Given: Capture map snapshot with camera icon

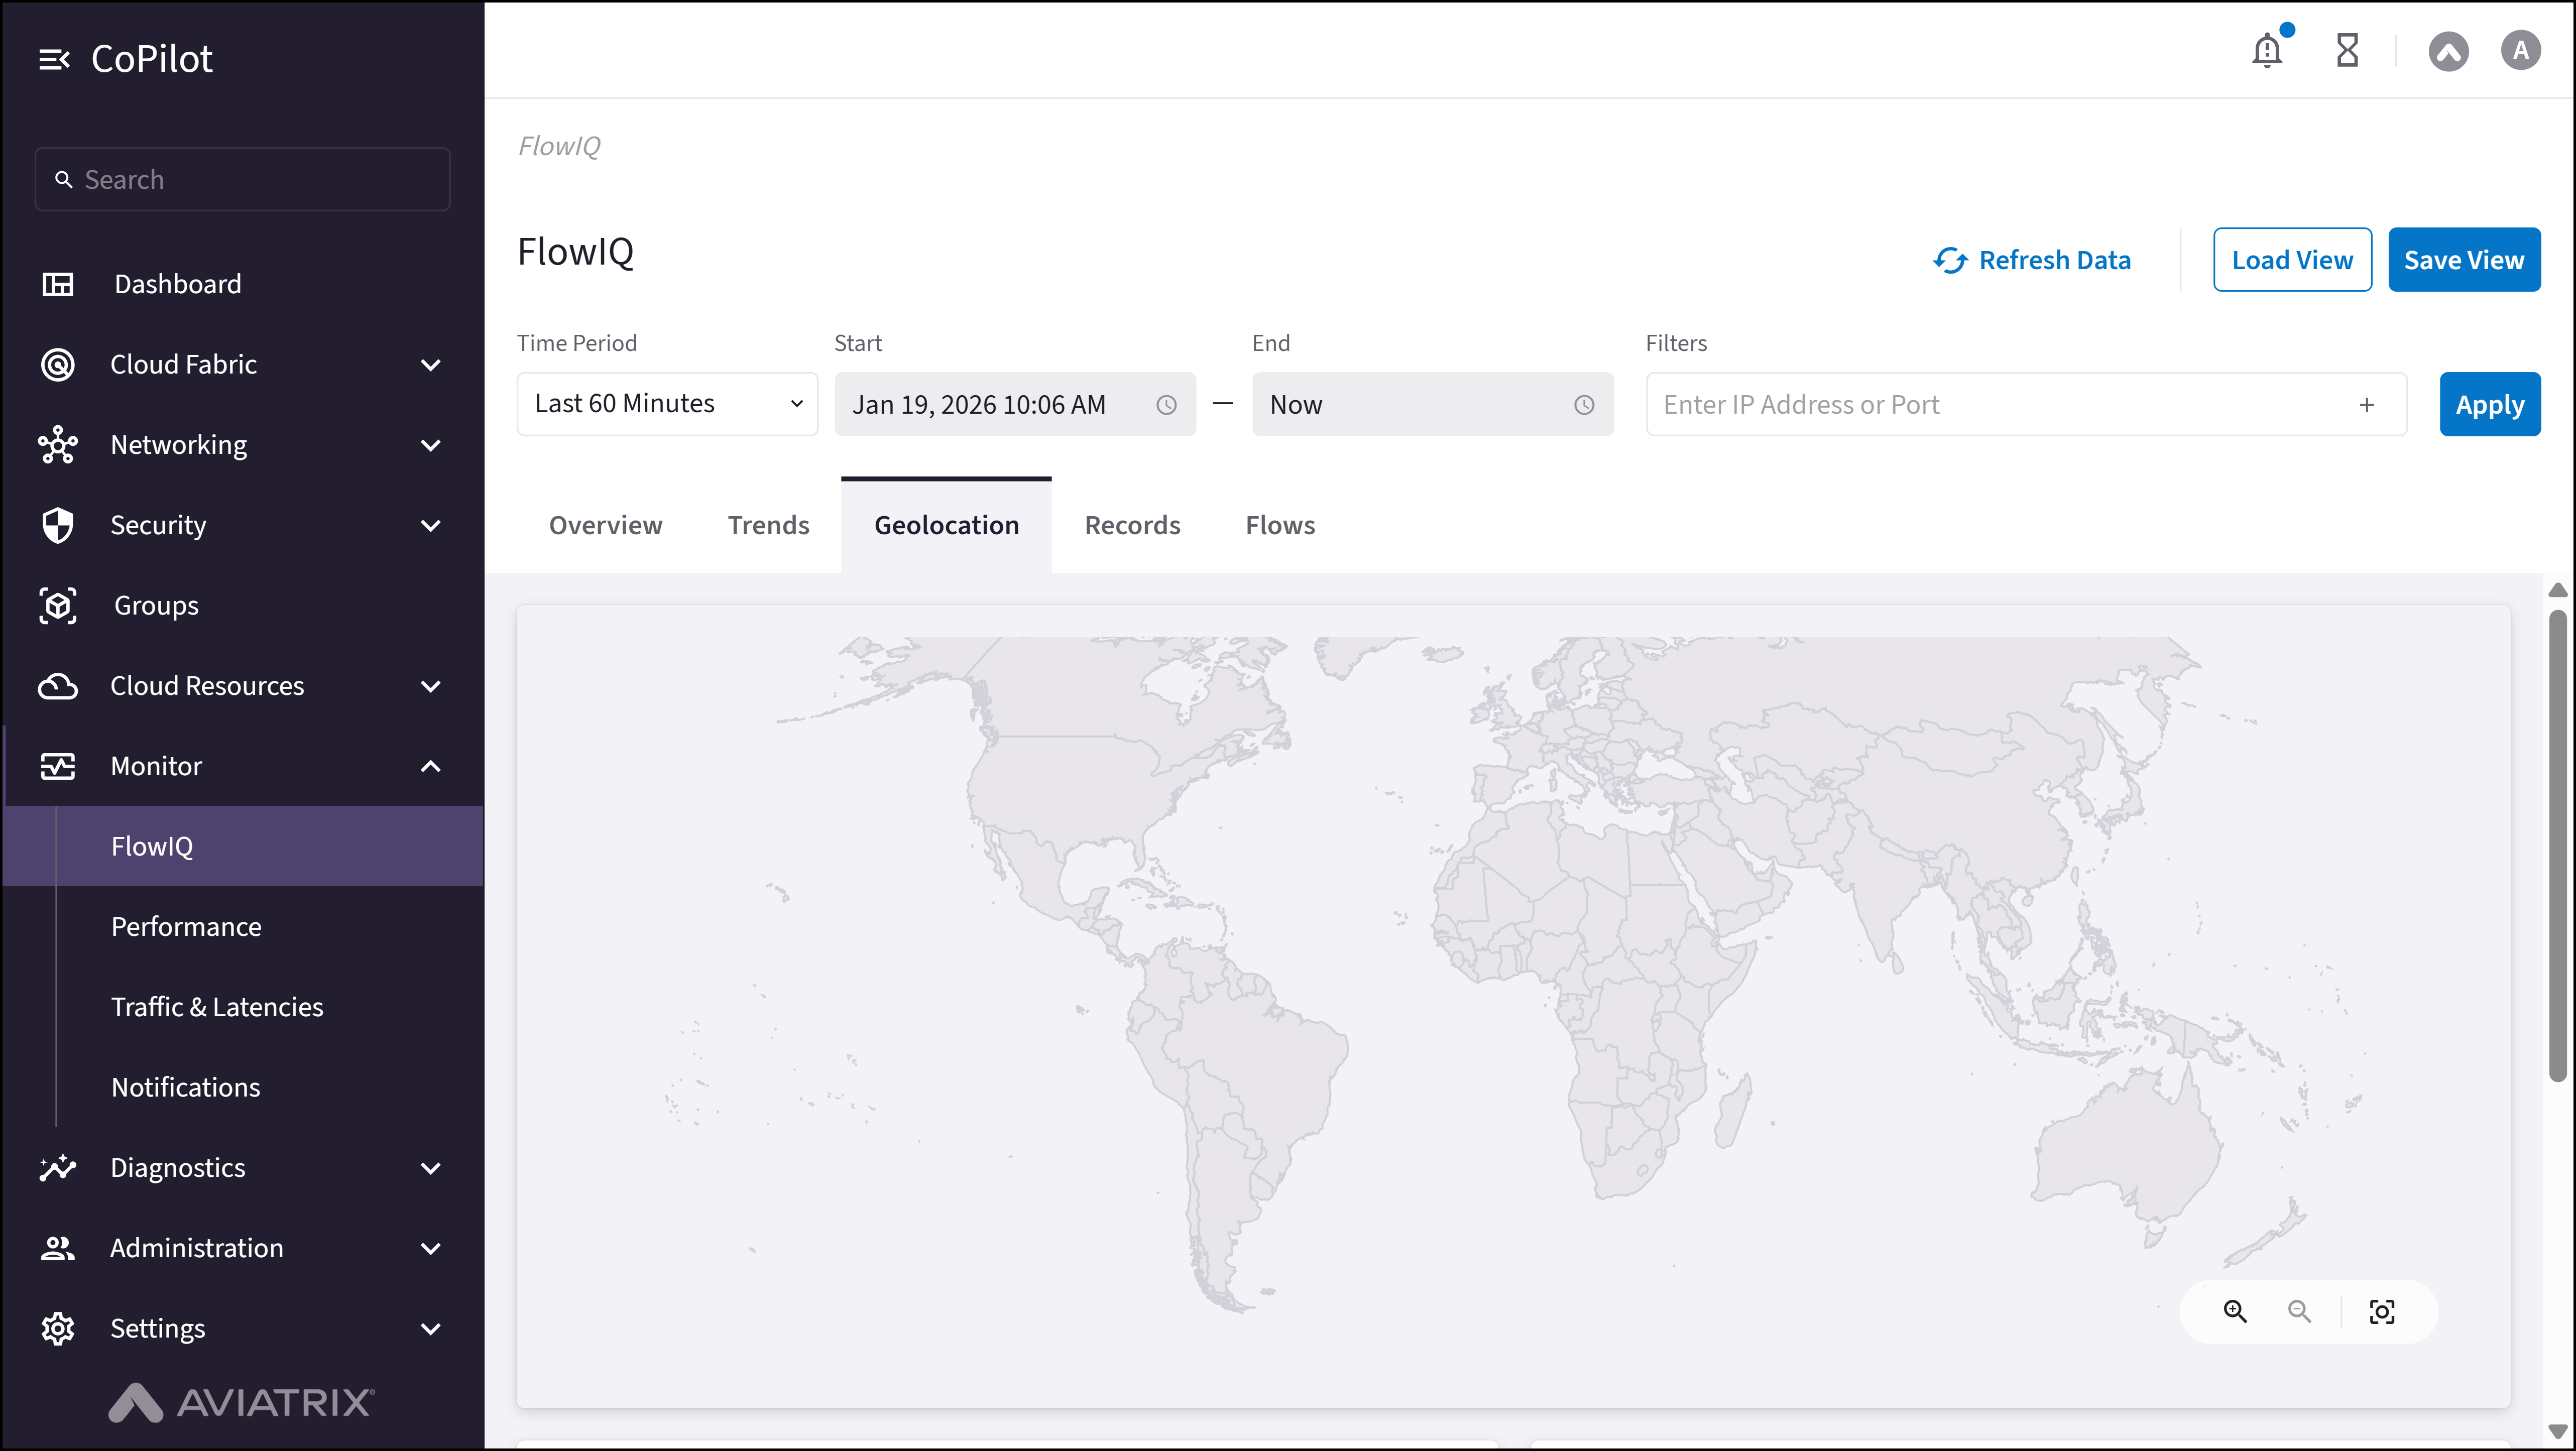Looking at the screenshot, I should coord(2383,1311).
